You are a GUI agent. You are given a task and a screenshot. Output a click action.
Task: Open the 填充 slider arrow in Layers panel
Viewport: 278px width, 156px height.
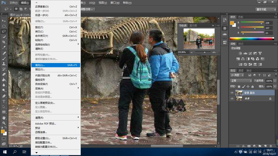point(275,86)
